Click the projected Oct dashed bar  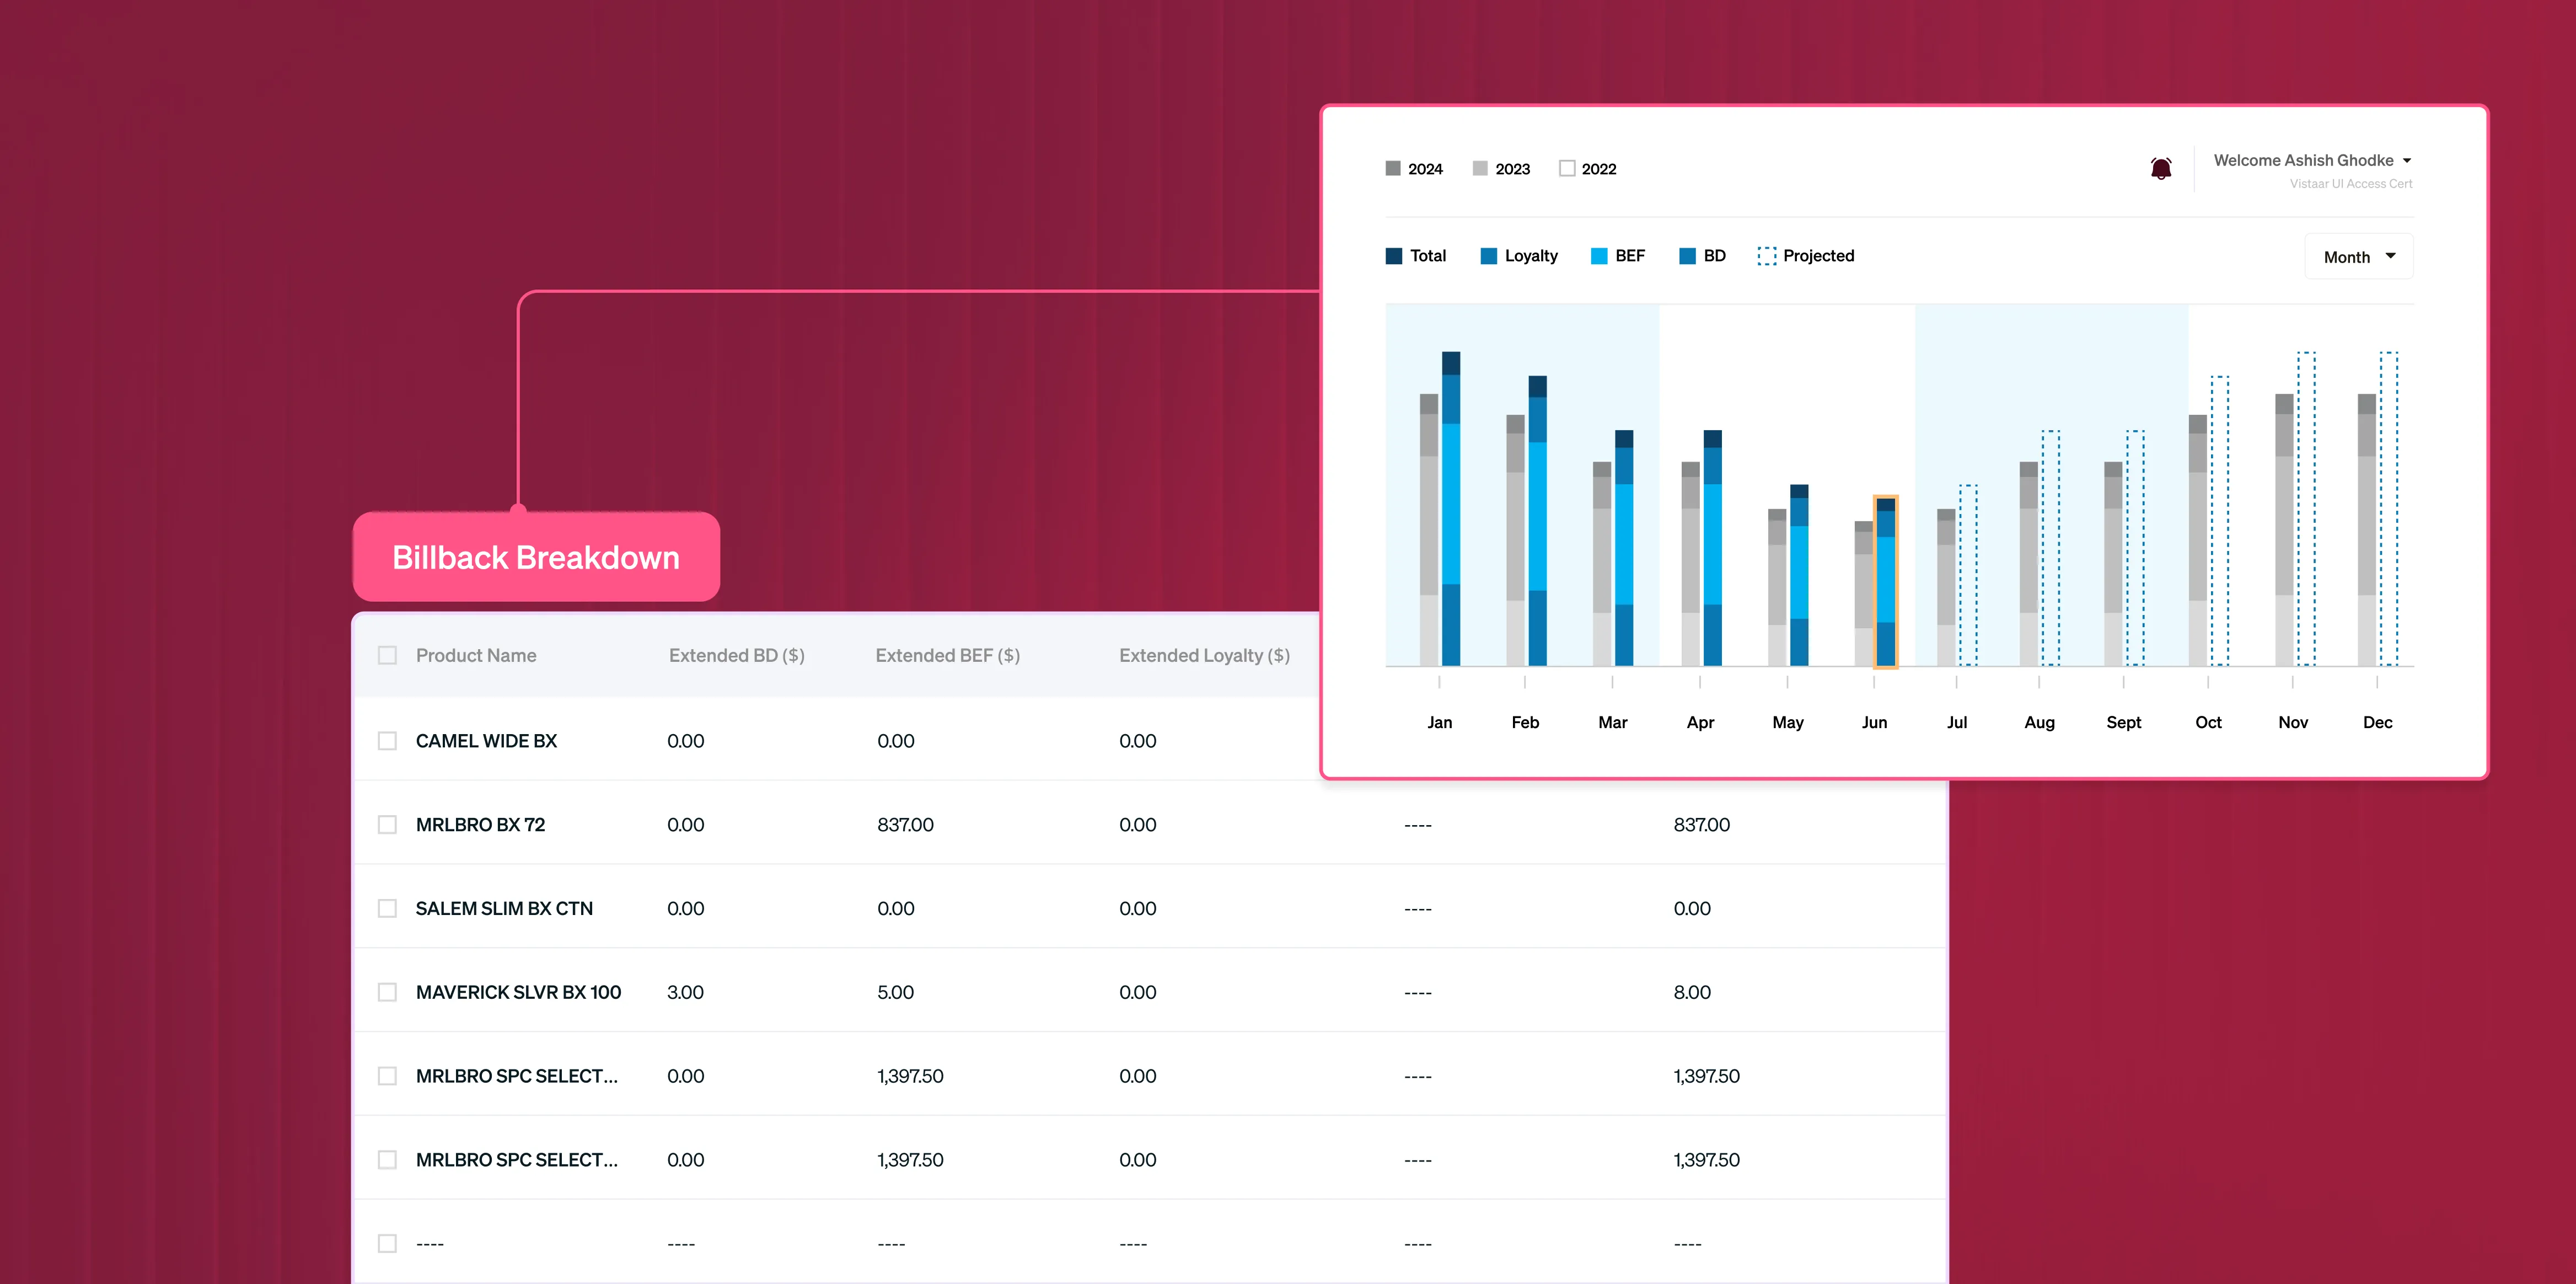point(2219,520)
